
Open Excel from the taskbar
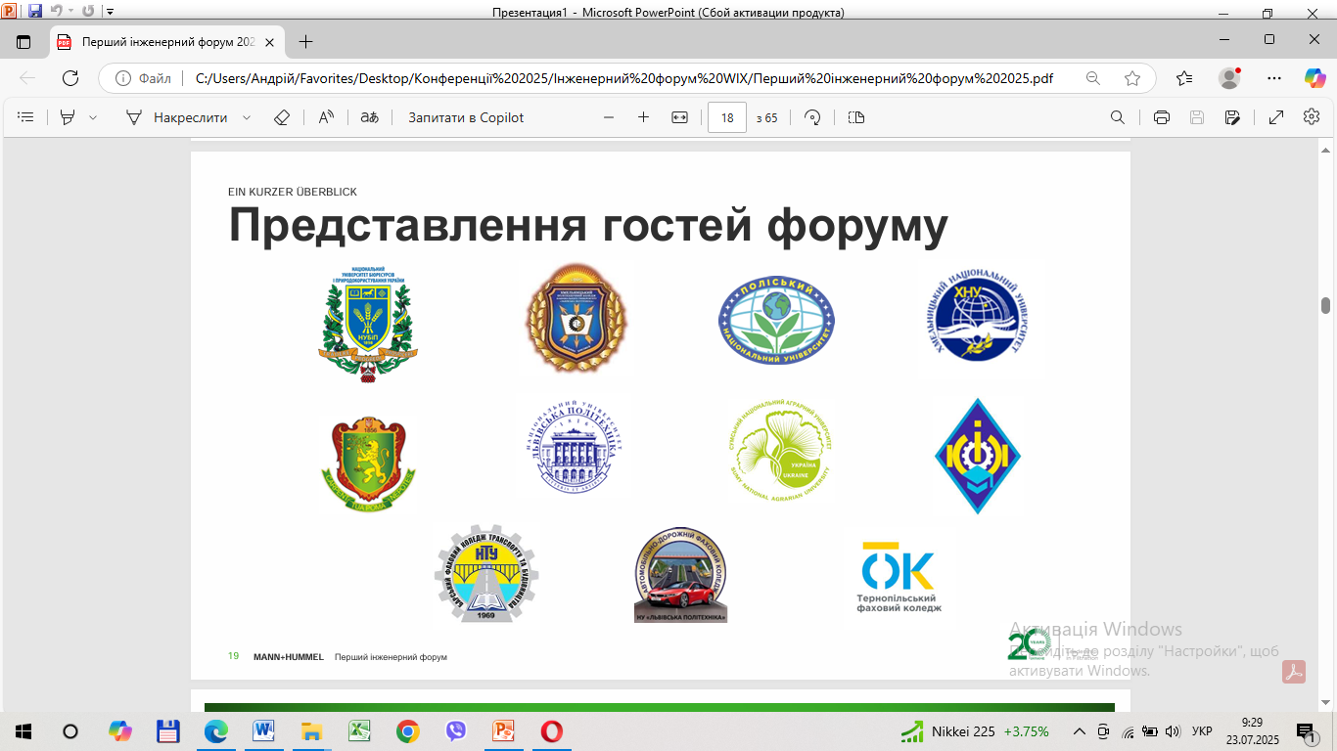[x=359, y=731]
